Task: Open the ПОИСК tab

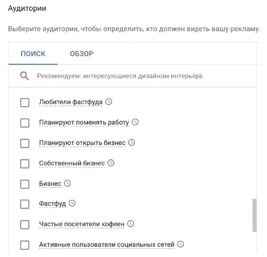Action: pyautogui.click(x=33, y=54)
